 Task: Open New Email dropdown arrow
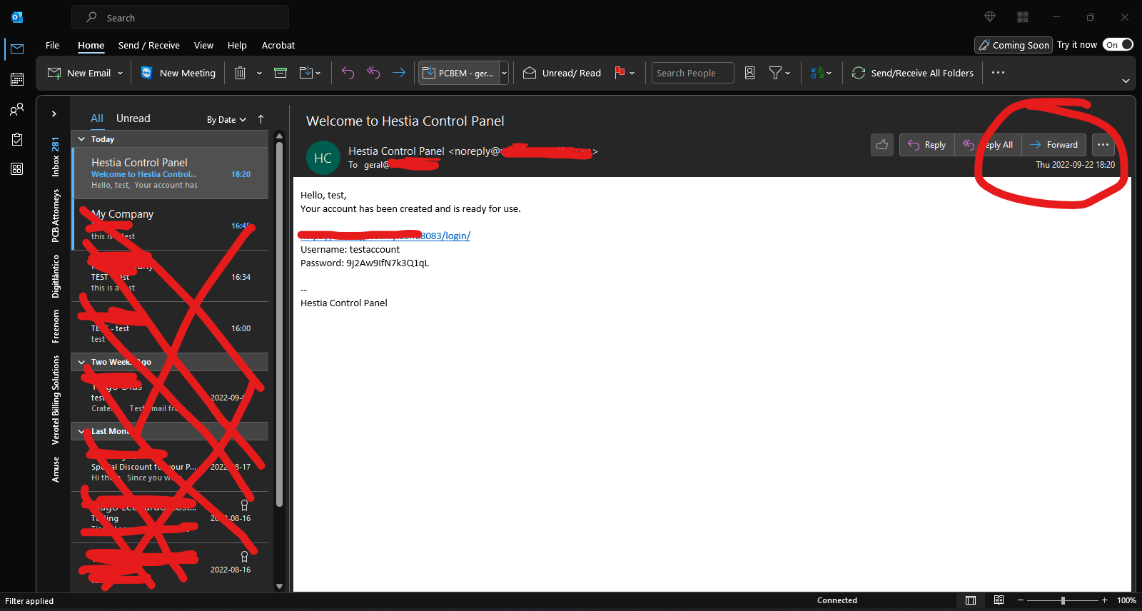(121, 73)
